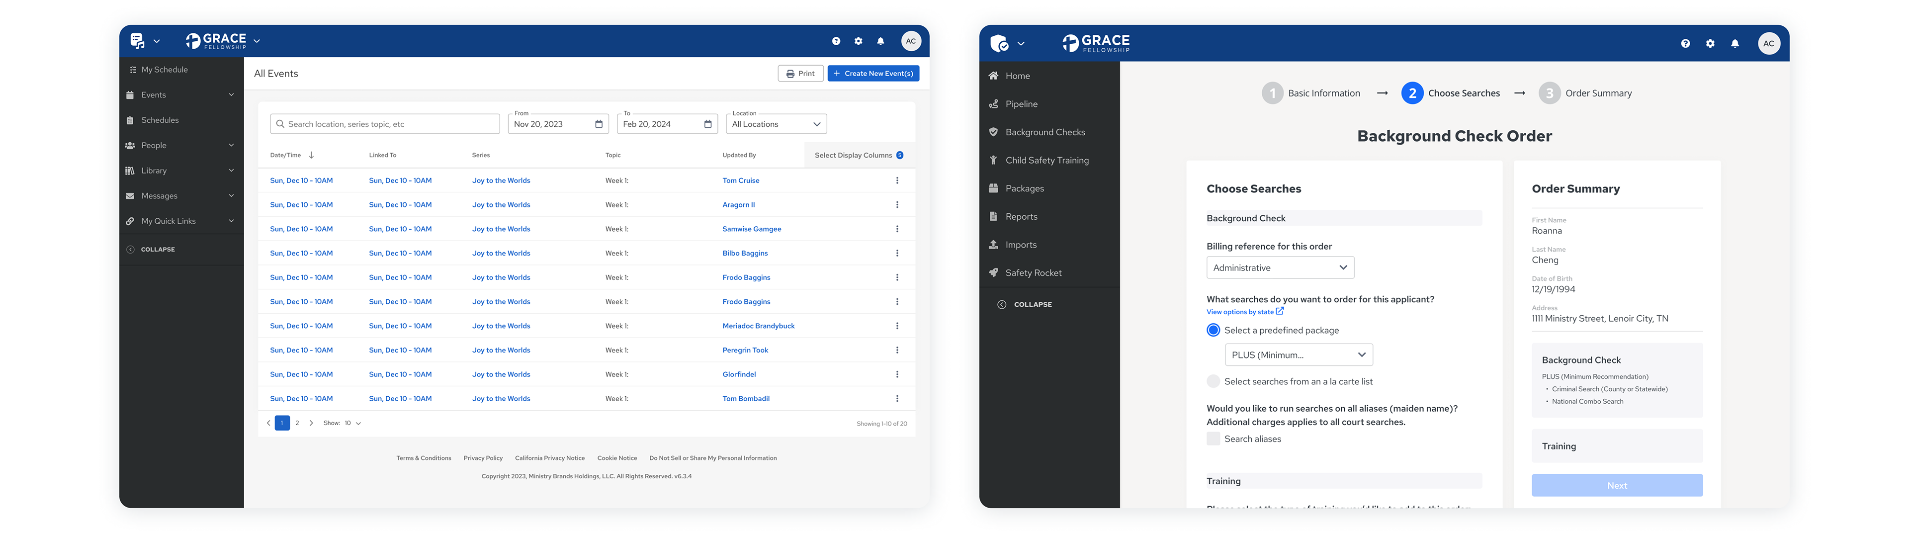Image resolution: width=1909 pixels, height=533 pixels.
Task: Select searches from an a la carte list radio
Action: [1213, 382]
